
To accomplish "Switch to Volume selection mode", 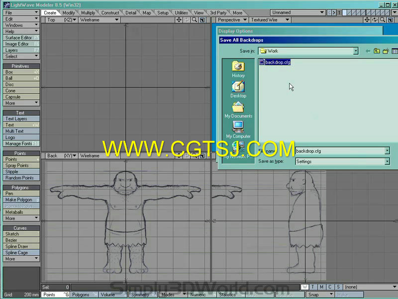I will (x=113, y=295).
